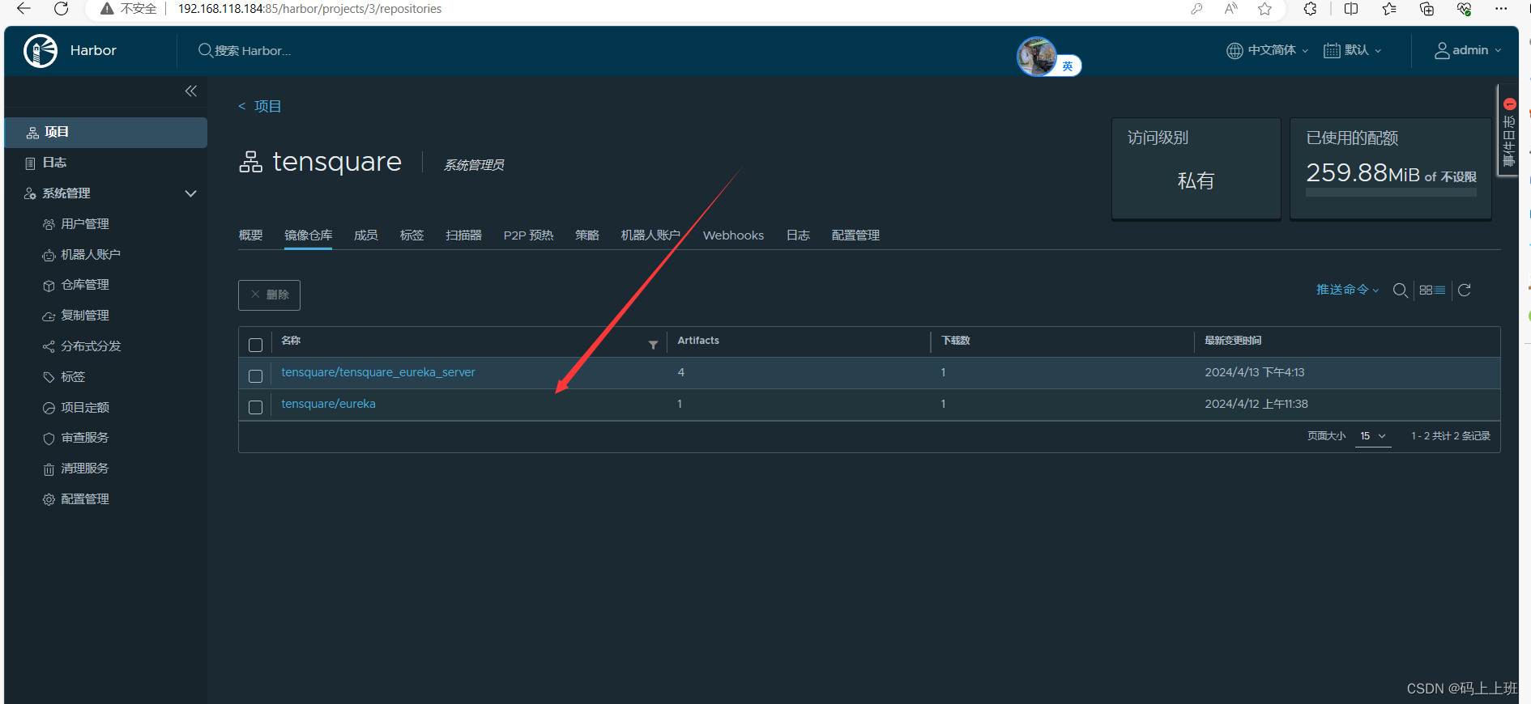
Task: Open 仓库管理 in sidebar
Action: (85, 285)
